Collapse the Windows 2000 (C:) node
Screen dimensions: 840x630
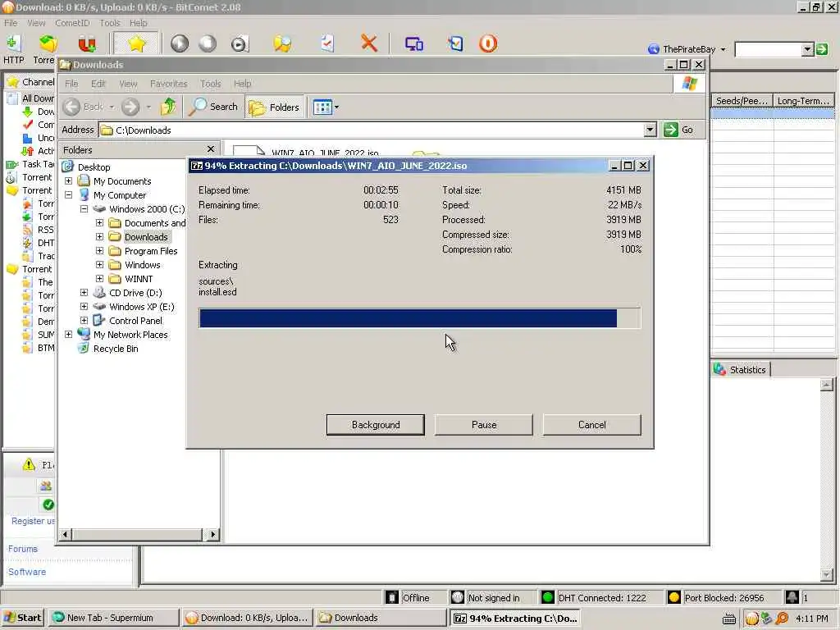[84, 209]
